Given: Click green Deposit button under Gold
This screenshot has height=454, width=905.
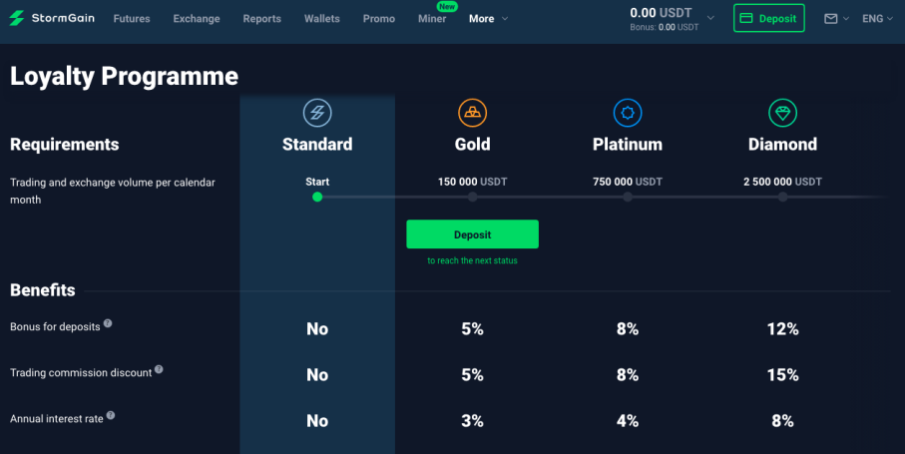Looking at the screenshot, I should 472,234.
